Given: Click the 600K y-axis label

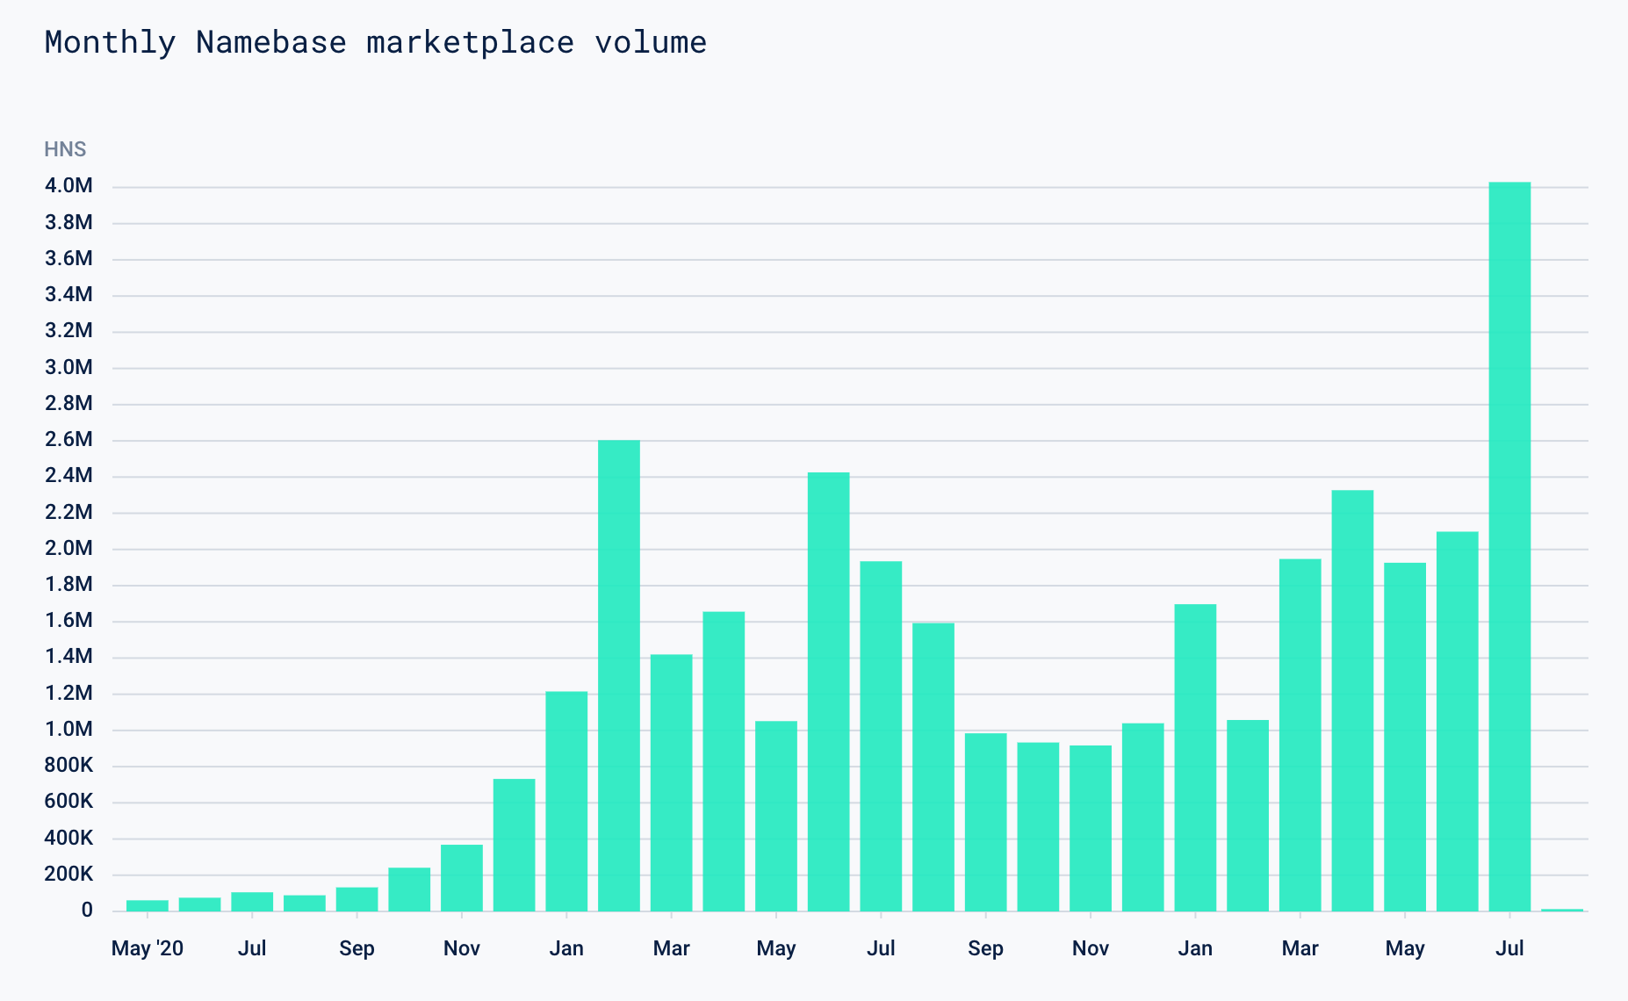Looking at the screenshot, I should coord(68,801).
